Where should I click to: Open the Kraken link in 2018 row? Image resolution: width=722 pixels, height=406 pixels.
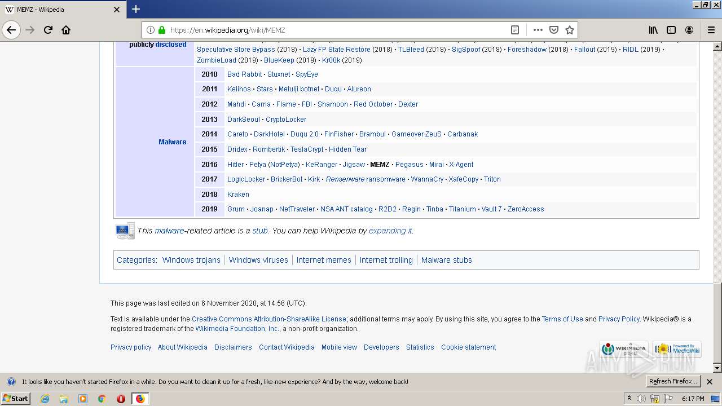pyautogui.click(x=238, y=195)
